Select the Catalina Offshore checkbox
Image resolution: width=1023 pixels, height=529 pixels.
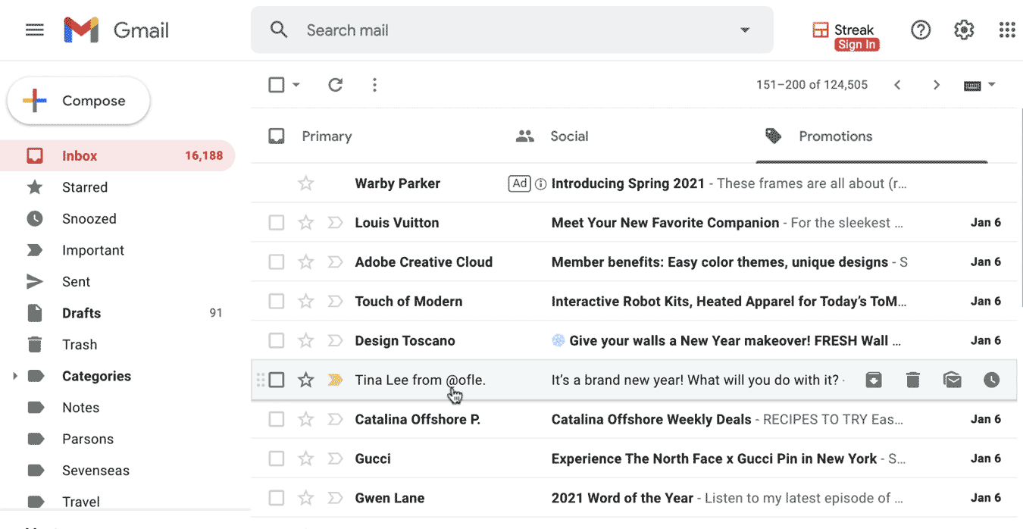[277, 419]
